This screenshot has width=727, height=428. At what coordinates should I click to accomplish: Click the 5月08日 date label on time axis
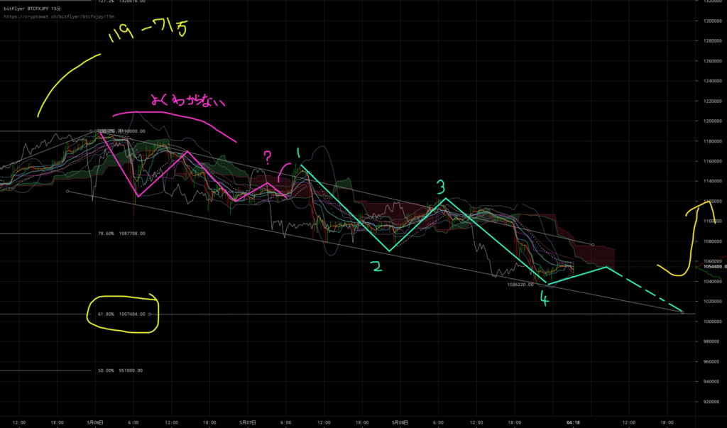coord(400,423)
